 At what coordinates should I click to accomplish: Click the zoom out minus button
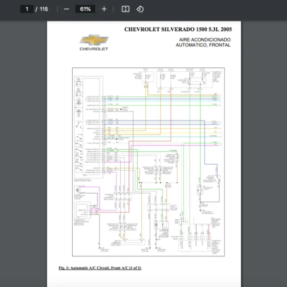pos(66,9)
